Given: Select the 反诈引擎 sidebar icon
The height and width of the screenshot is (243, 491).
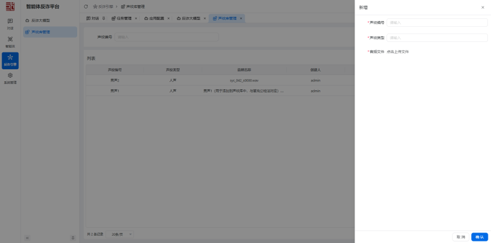Looking at the screenshot, I should pyautogui.click(x=10, y=60).
